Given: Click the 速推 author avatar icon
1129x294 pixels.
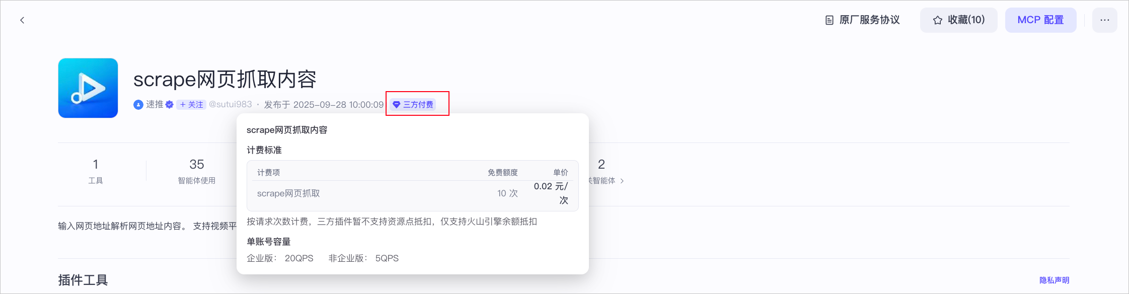Looking at the screenshot, I should pos(138,105).
